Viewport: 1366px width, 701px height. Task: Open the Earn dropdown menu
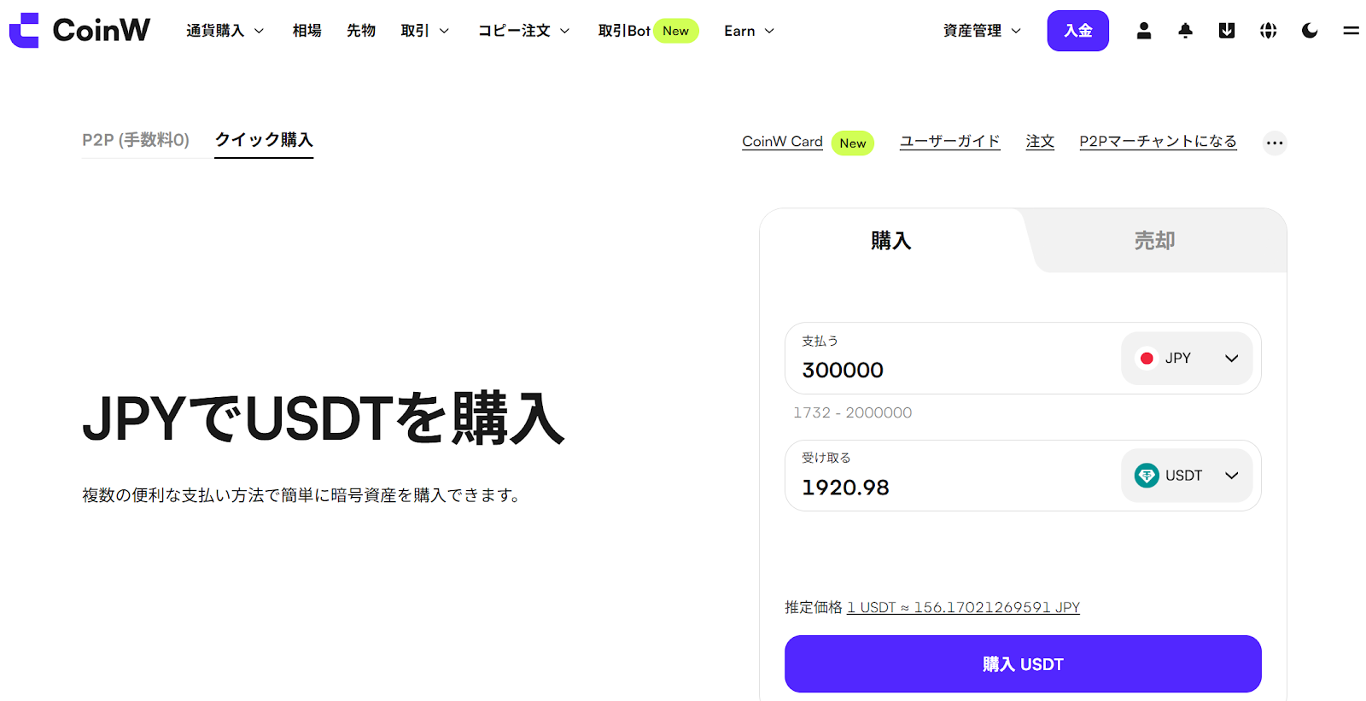(750, 31)
